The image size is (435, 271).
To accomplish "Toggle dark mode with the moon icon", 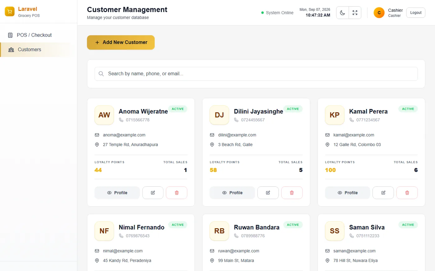I will click(x=342, y=13).
